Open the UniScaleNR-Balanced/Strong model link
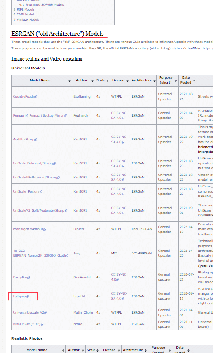 click(36, 178)
